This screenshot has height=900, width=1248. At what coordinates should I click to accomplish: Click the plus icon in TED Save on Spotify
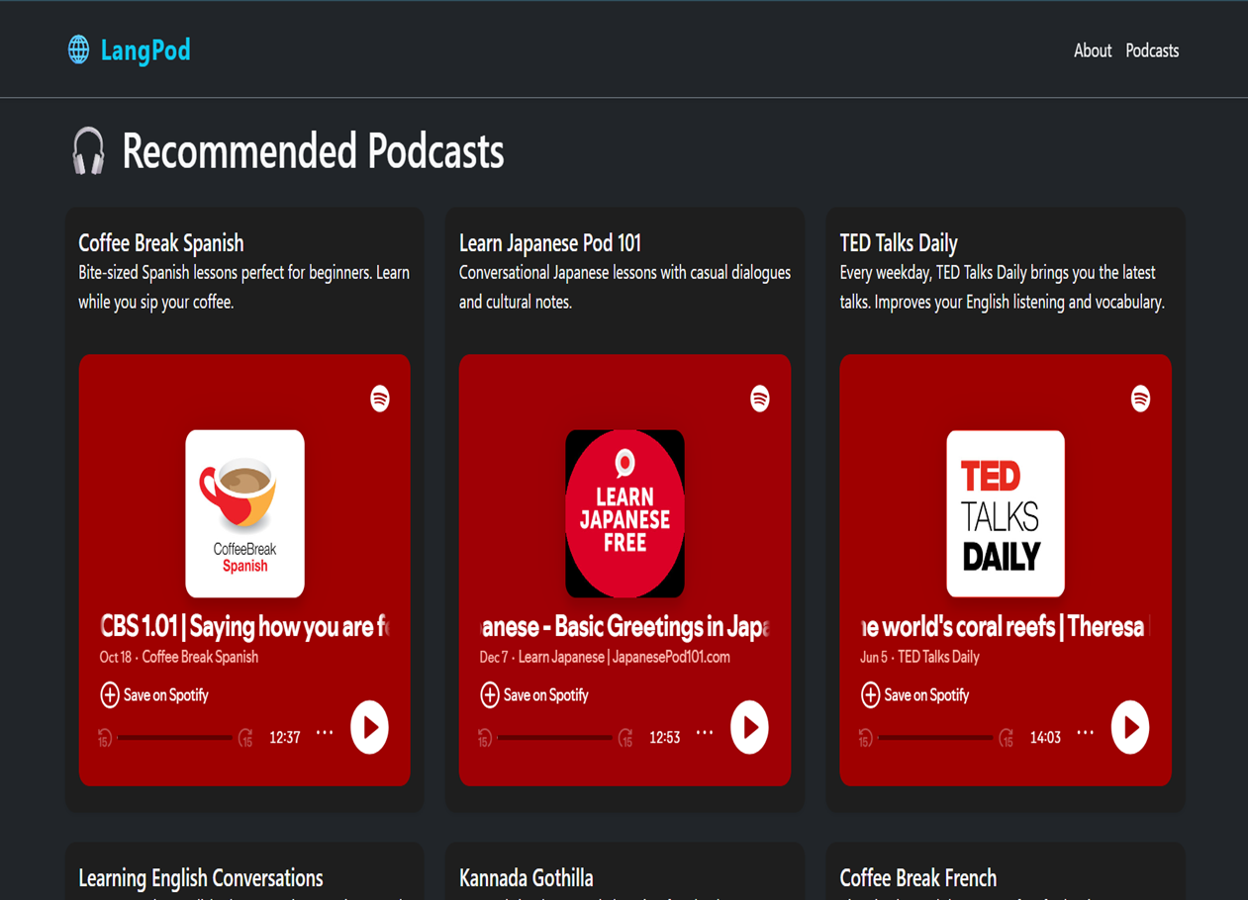(x=870, y=695)
